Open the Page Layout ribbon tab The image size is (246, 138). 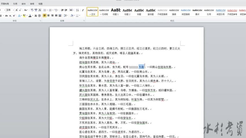pyautogui.click(x=5, y=4)
